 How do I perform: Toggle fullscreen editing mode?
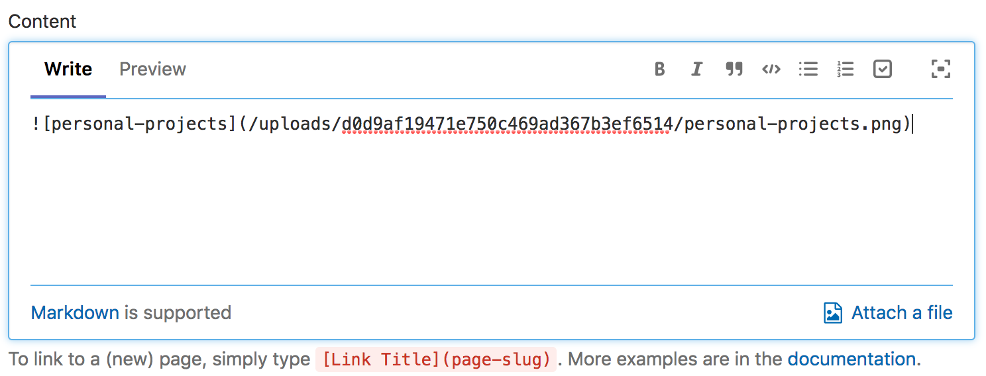click(940, 69)
